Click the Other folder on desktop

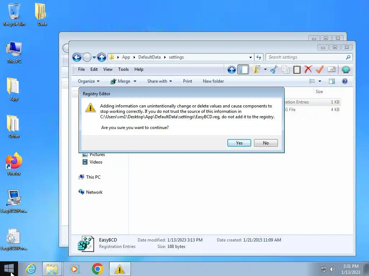pyautogui.click(x=14, y=126)
